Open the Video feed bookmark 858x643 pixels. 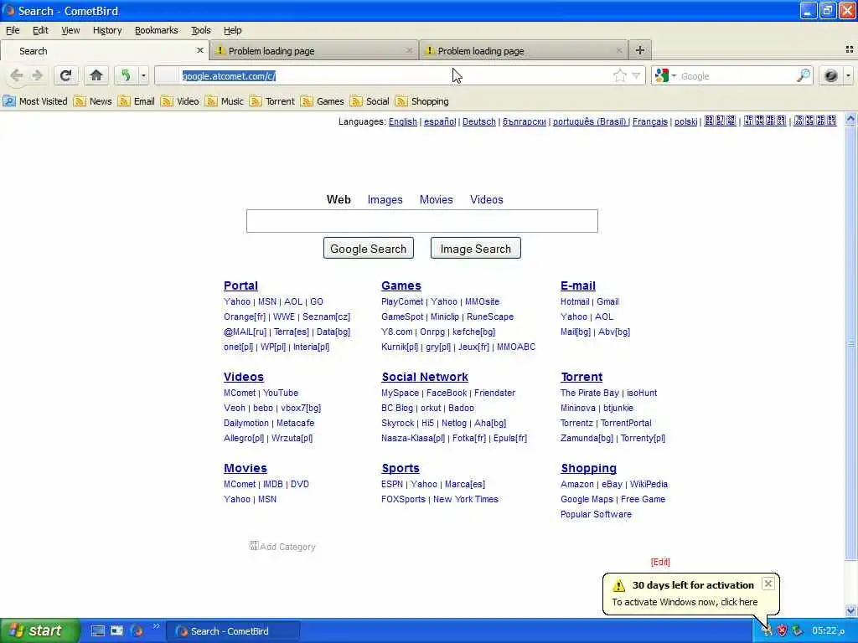point(179,101)
